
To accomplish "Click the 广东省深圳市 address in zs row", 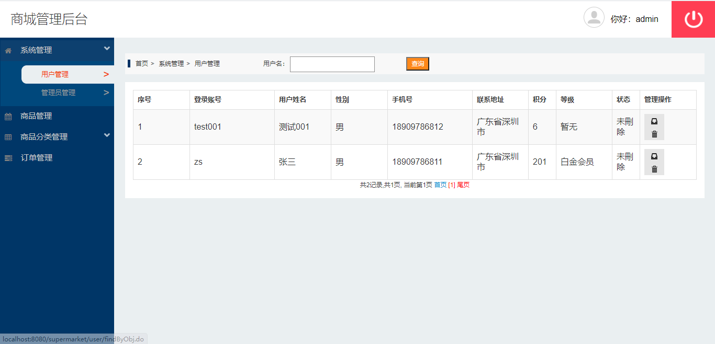I will (498, 162).
